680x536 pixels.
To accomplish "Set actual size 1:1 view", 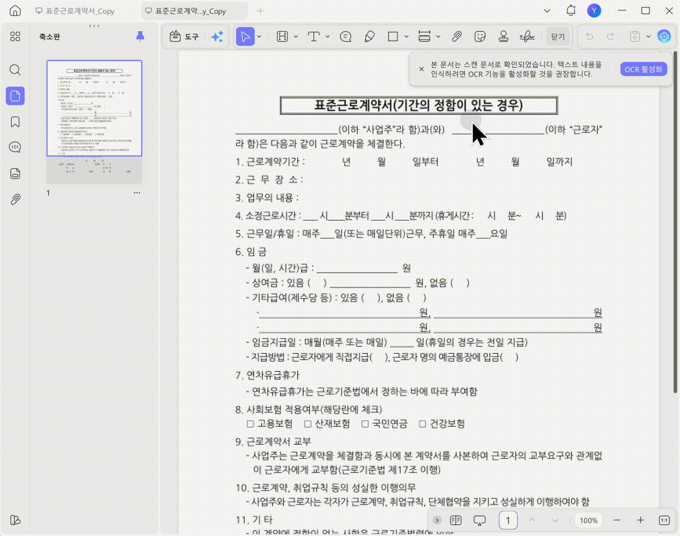I will tap(664, 520).
